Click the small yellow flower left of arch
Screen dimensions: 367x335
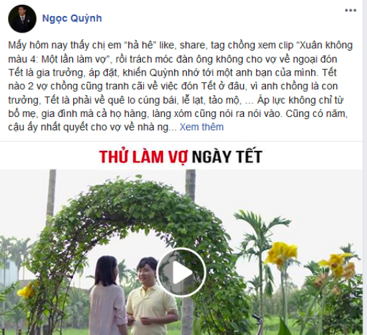click(x=27, y=290)
